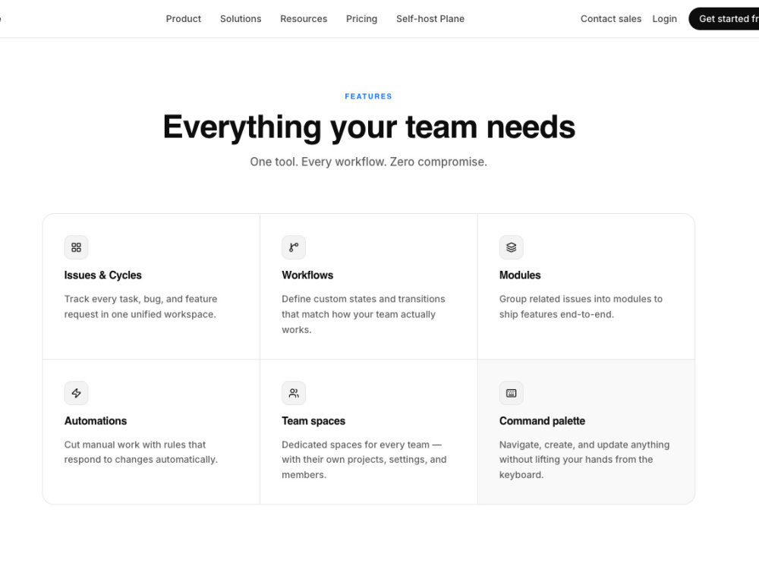Click 'Define custom states and transitions' description

pos(364,315)
